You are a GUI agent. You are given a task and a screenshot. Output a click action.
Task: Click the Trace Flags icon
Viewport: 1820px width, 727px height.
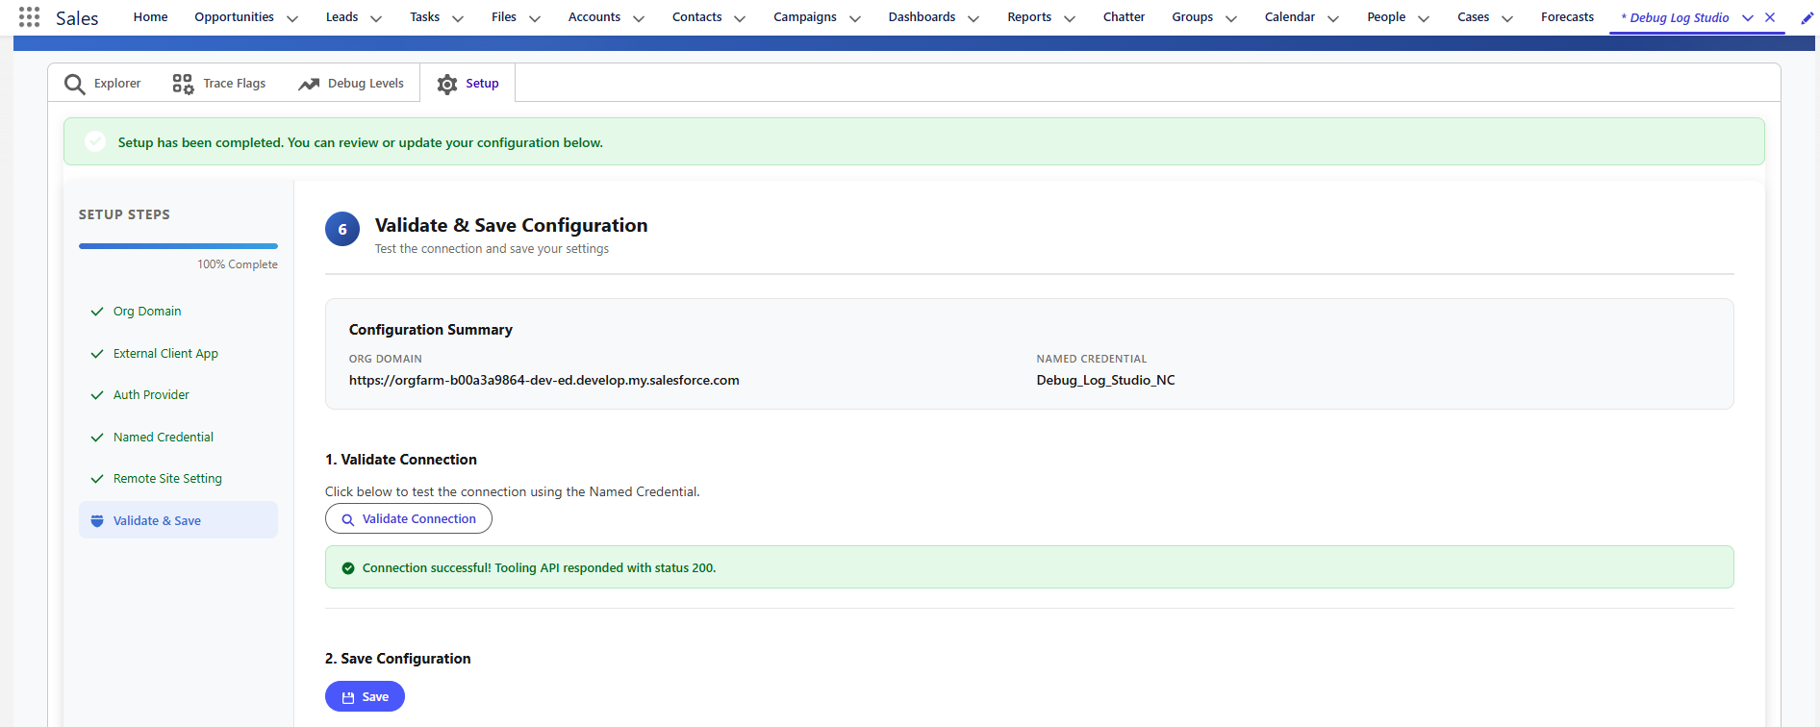pyautogui.click(x=183, y=84)
